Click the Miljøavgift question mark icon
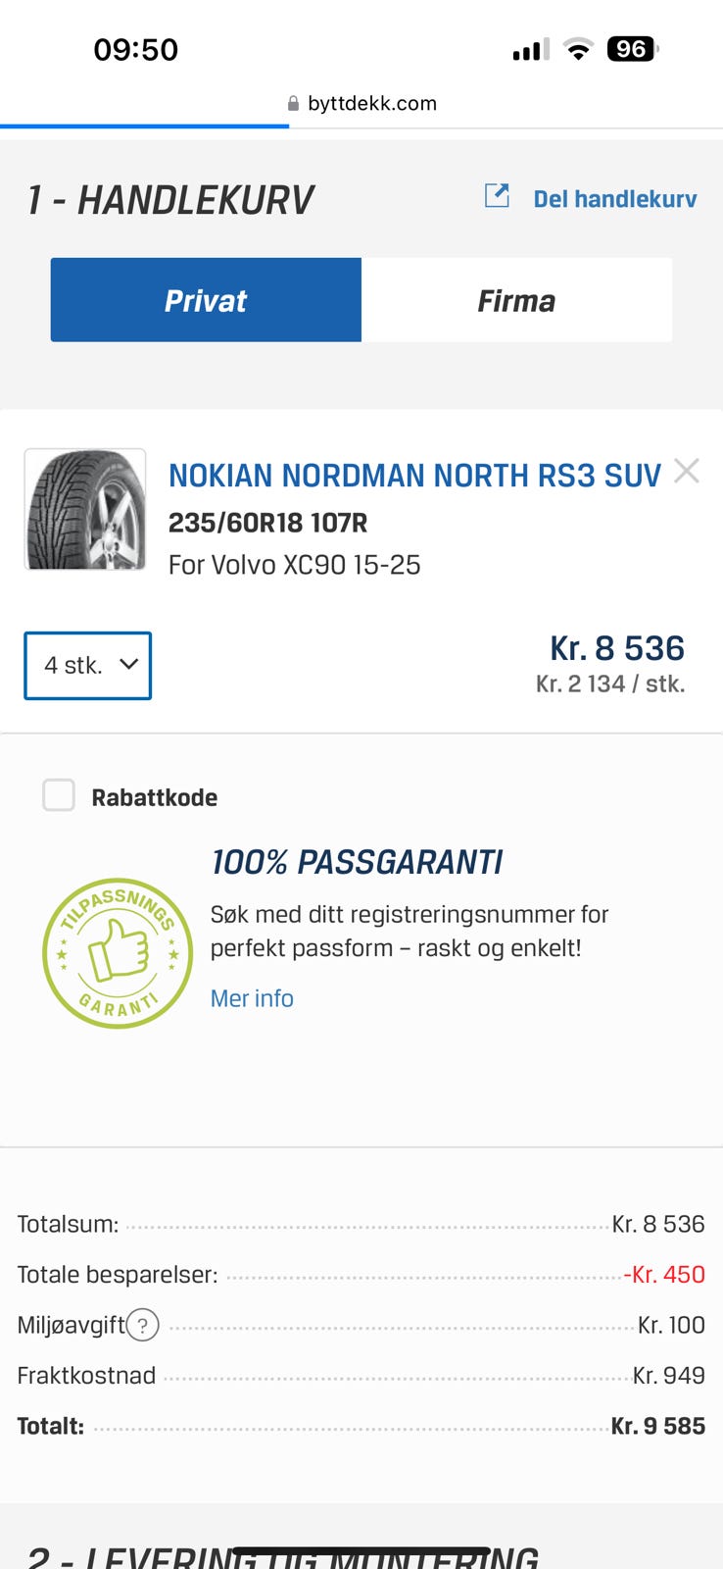Screen dimensions: 723x1569 point(143,1326)
